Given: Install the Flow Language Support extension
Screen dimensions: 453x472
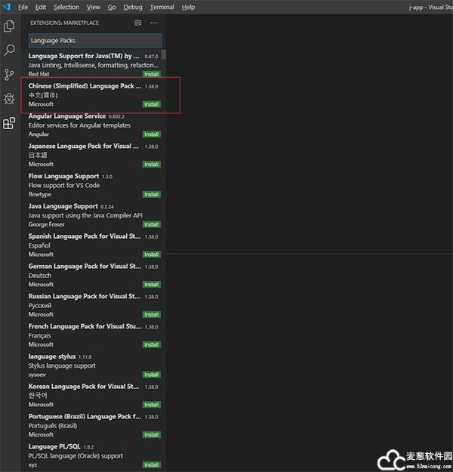Looking at the screenshot, I should point(151,194).
